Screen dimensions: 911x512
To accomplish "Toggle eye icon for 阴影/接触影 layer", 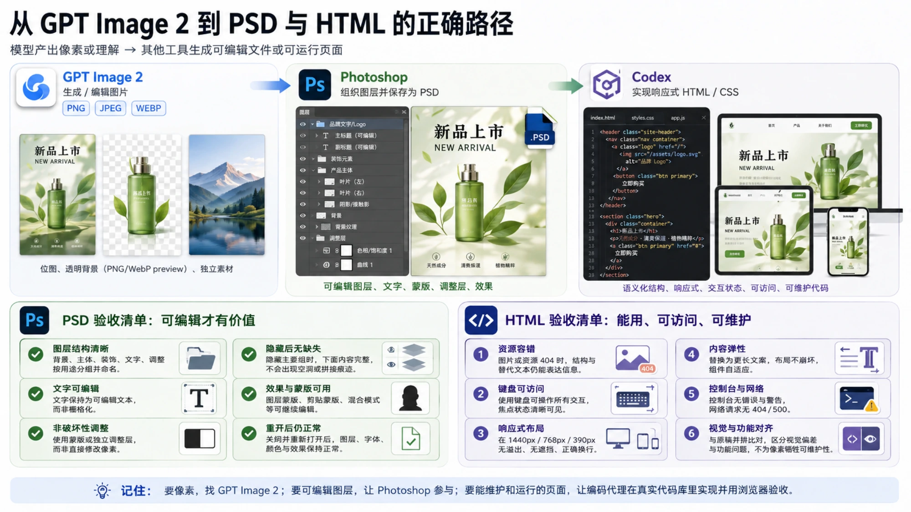I will (303, 204).
